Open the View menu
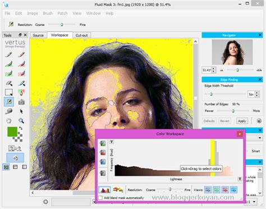266x209 pixels. click(77, 13)
